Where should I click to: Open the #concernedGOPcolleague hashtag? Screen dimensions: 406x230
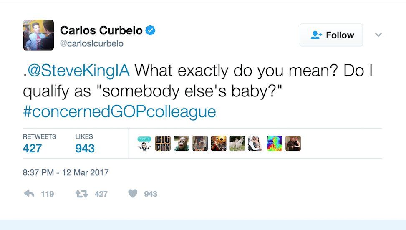119,112
